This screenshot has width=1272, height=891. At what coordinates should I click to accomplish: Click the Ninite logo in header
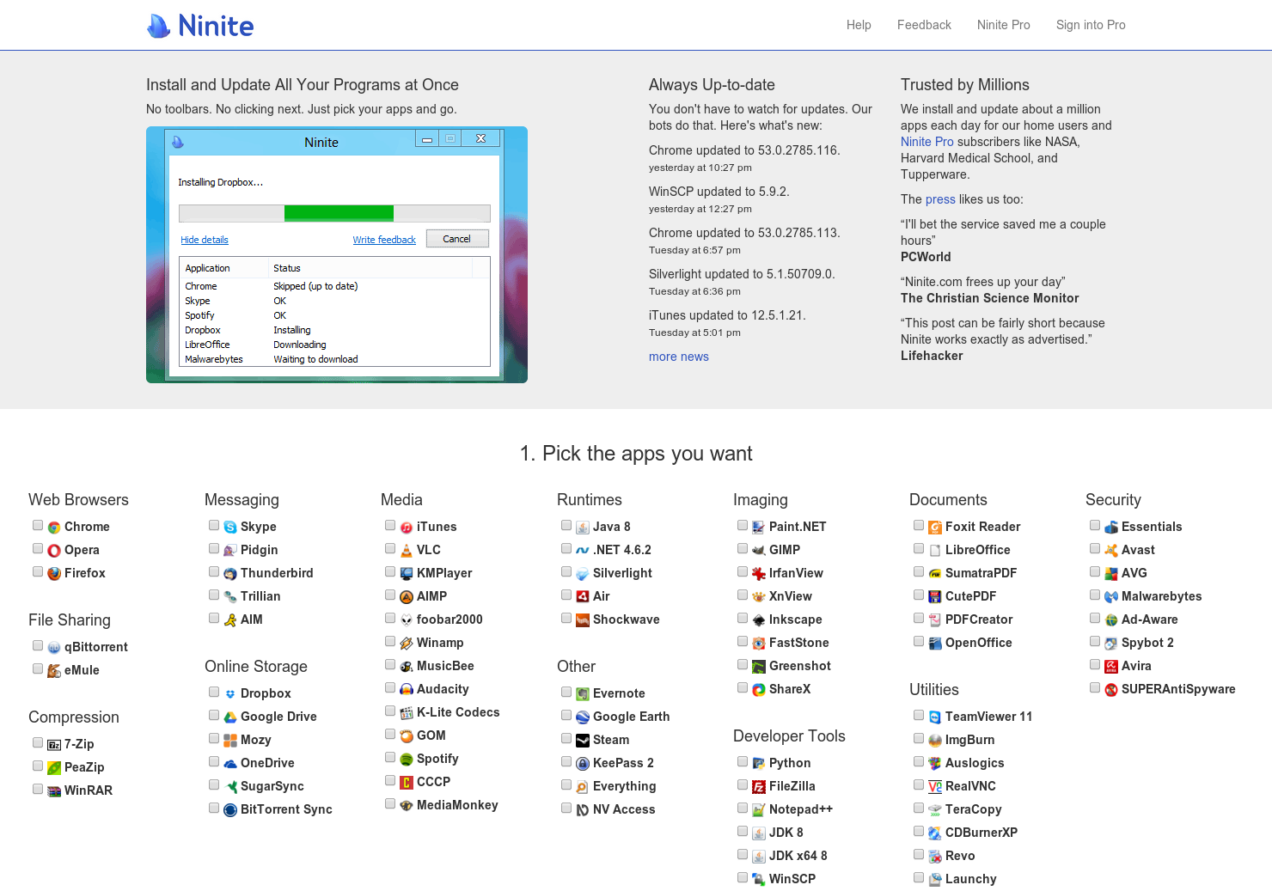200,26
